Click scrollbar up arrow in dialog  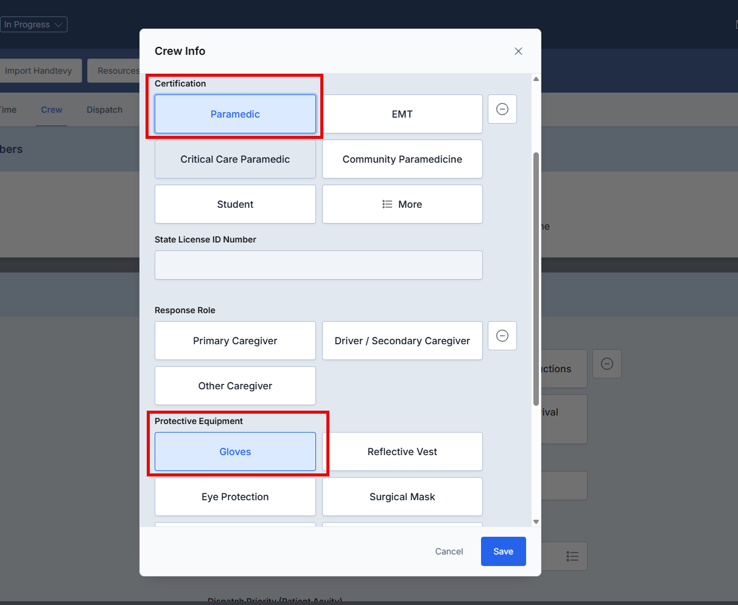pos(536,79)
